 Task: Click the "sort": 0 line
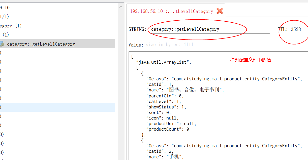coord(159,112)
